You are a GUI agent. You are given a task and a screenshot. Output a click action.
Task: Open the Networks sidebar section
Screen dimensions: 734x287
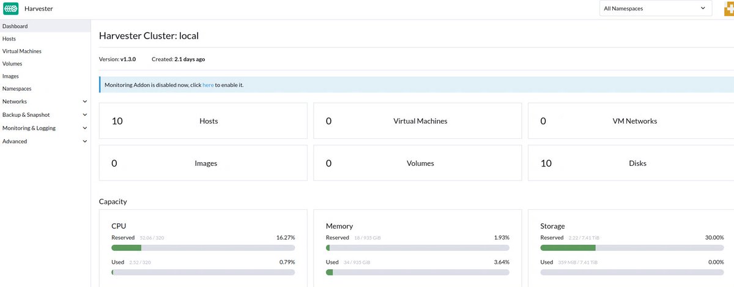[45, 102]
